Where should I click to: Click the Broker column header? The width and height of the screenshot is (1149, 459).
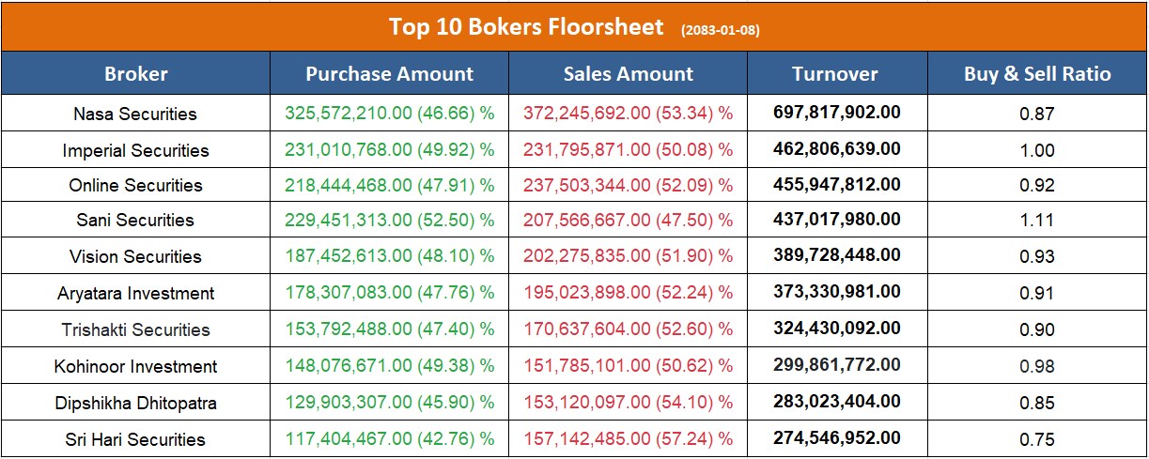(136, 74)
